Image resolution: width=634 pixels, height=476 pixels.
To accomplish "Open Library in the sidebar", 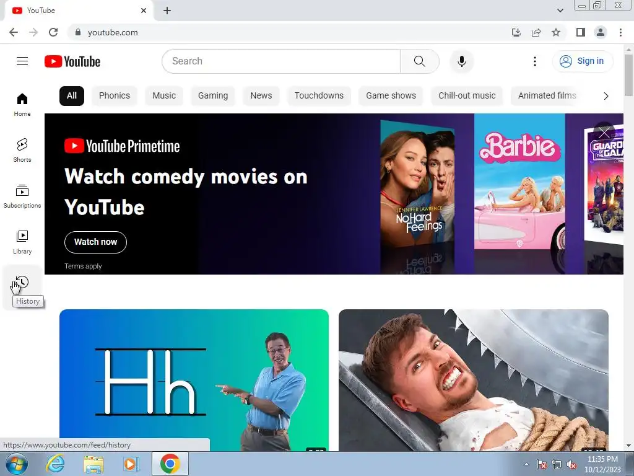I will [22, 242].
